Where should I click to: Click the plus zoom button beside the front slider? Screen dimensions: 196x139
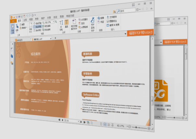(149, 129)
